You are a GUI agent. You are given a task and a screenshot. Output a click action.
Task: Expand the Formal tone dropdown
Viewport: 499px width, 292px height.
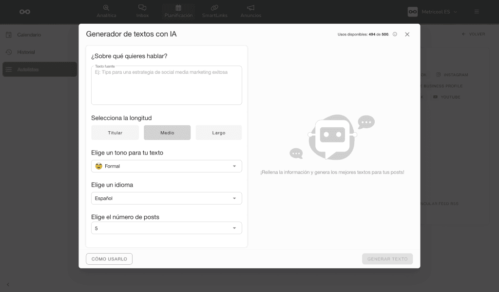point(167,166)
